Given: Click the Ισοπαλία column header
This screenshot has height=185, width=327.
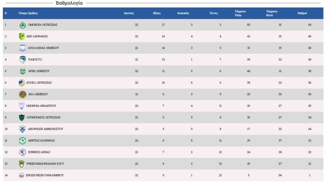Looking at the screenshot, I should pyautogui.click(x=183, y=13).
